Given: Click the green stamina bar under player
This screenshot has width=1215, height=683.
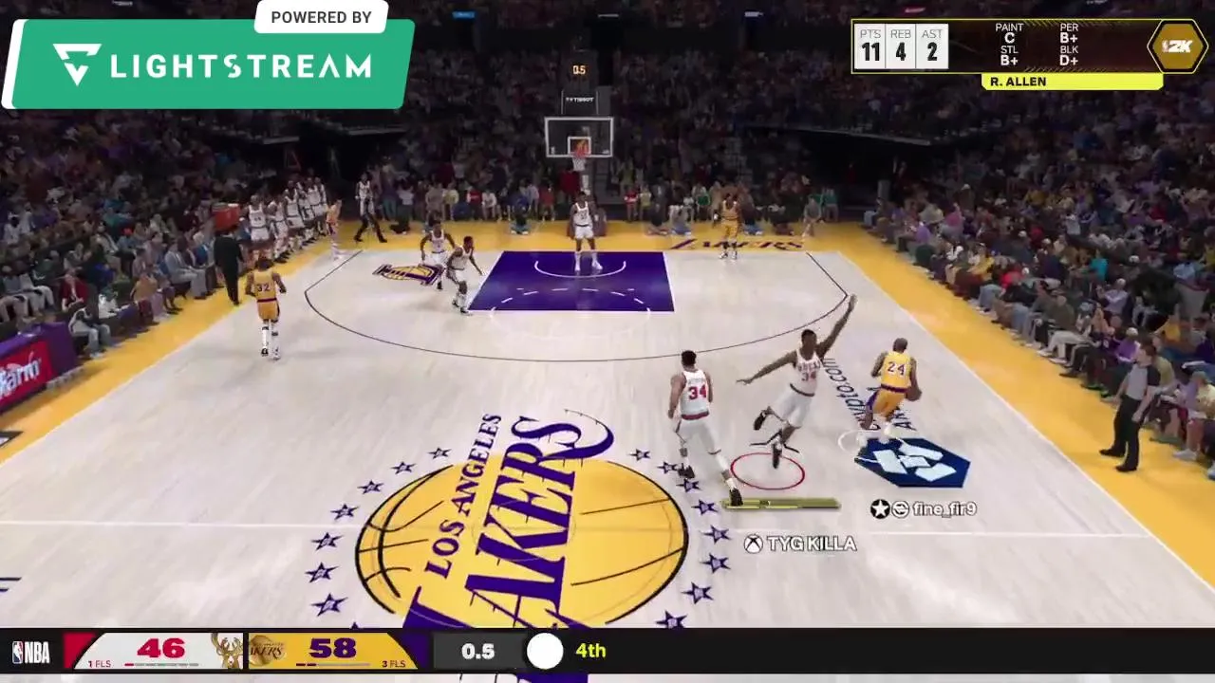Looking at the screenshot, I should click(x=781, y=505).
